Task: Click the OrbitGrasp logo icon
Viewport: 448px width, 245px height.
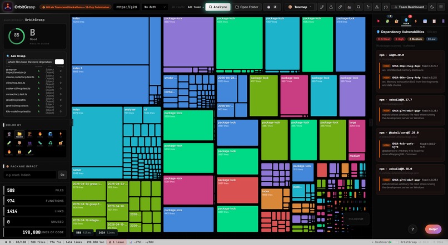Action: [x=8, y=7]
